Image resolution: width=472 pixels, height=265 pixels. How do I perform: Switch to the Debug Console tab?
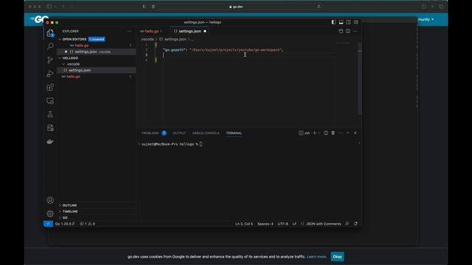coord(206,133)
